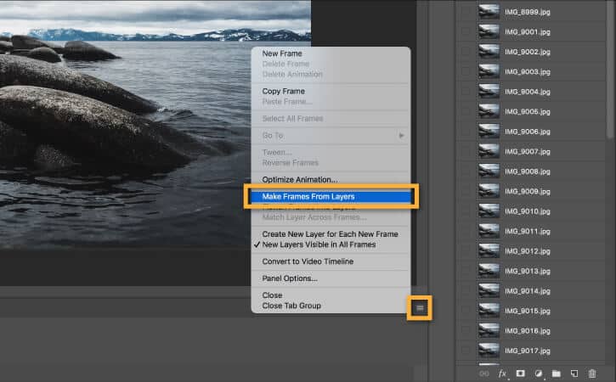Viewport: 616px width, 382px height.
Task: Toggle visibility of layer IMG_9001.jpg
Action: click(466, 31)
